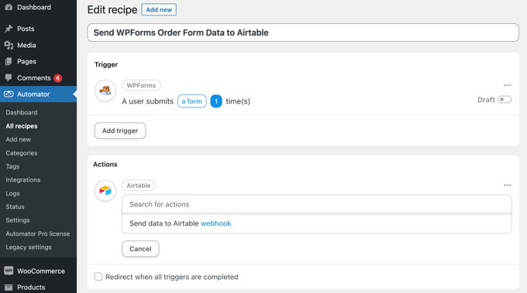Click the Dashboard gauge icon in sidebar
The height and width of the screenshot is (293, 527).
pyautogui.click(x=9, y=7)
